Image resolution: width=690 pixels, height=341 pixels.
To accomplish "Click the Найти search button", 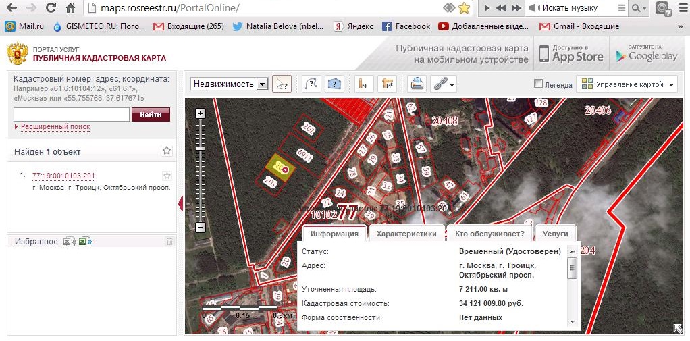I will tap(151, 115).
